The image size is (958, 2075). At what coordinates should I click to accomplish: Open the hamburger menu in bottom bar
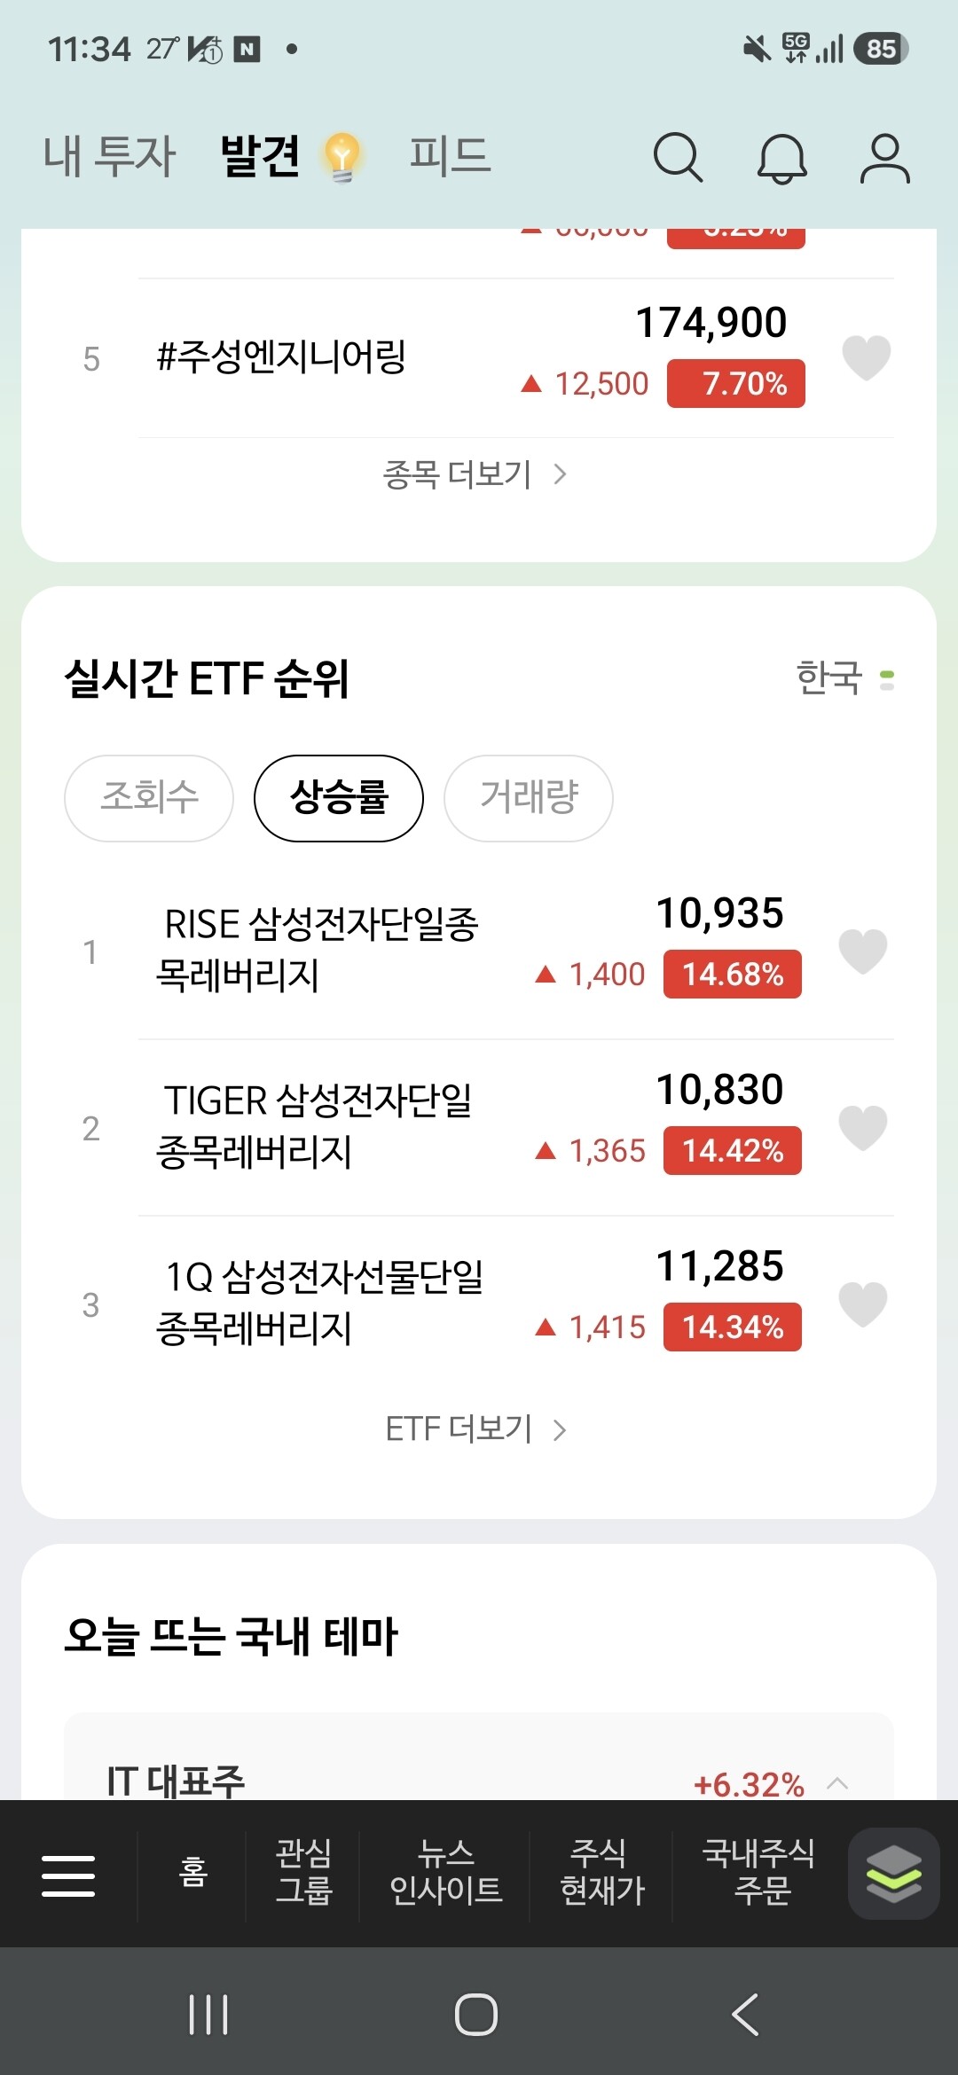[x=68, y=1875]
